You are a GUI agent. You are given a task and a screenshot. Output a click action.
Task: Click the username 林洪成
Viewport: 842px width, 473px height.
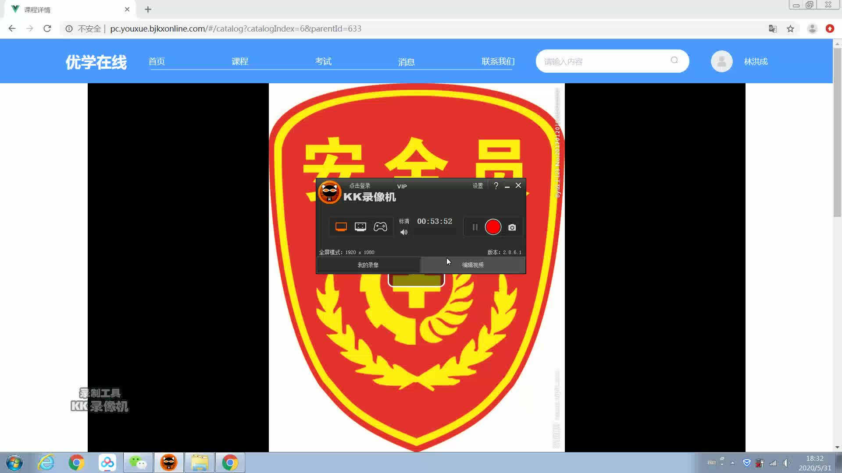(x=756, y=61)
